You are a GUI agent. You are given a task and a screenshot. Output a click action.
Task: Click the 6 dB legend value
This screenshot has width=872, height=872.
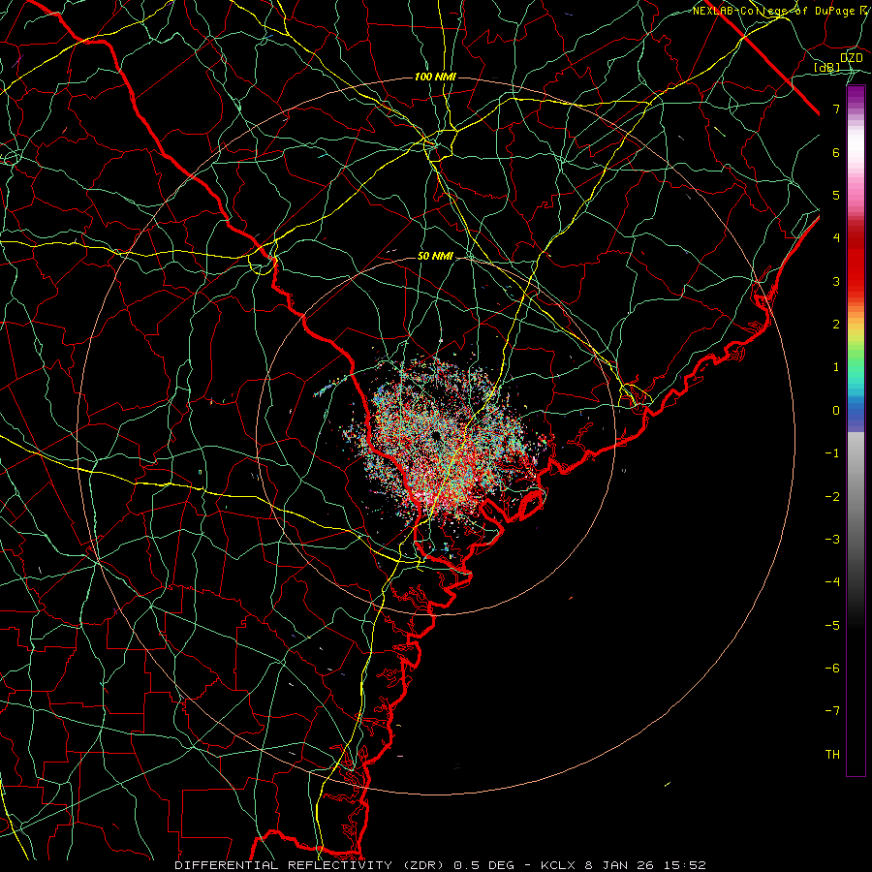pyautogui.click(x=836, y=152)
